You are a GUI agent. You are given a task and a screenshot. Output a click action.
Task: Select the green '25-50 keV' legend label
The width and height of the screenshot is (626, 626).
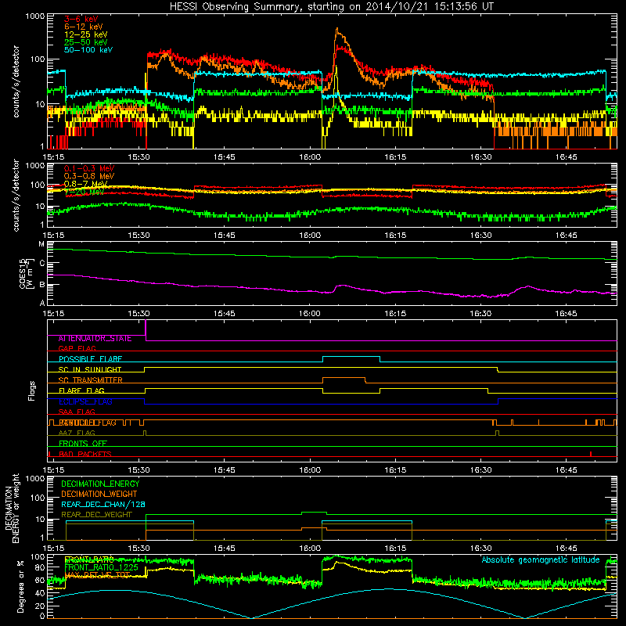click(86, 42)
